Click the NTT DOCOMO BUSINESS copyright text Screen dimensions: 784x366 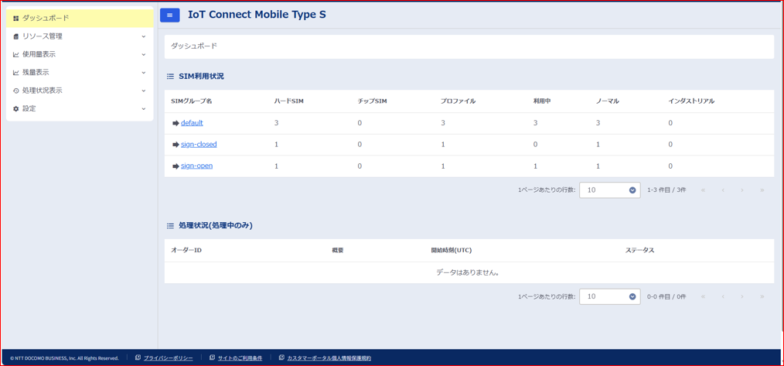click(64, 358)
